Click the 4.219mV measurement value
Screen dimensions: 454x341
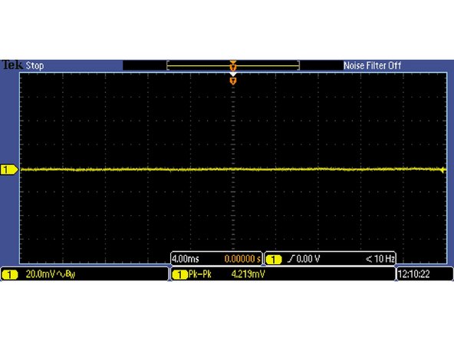pyautogui.click(x=248, y=274)
